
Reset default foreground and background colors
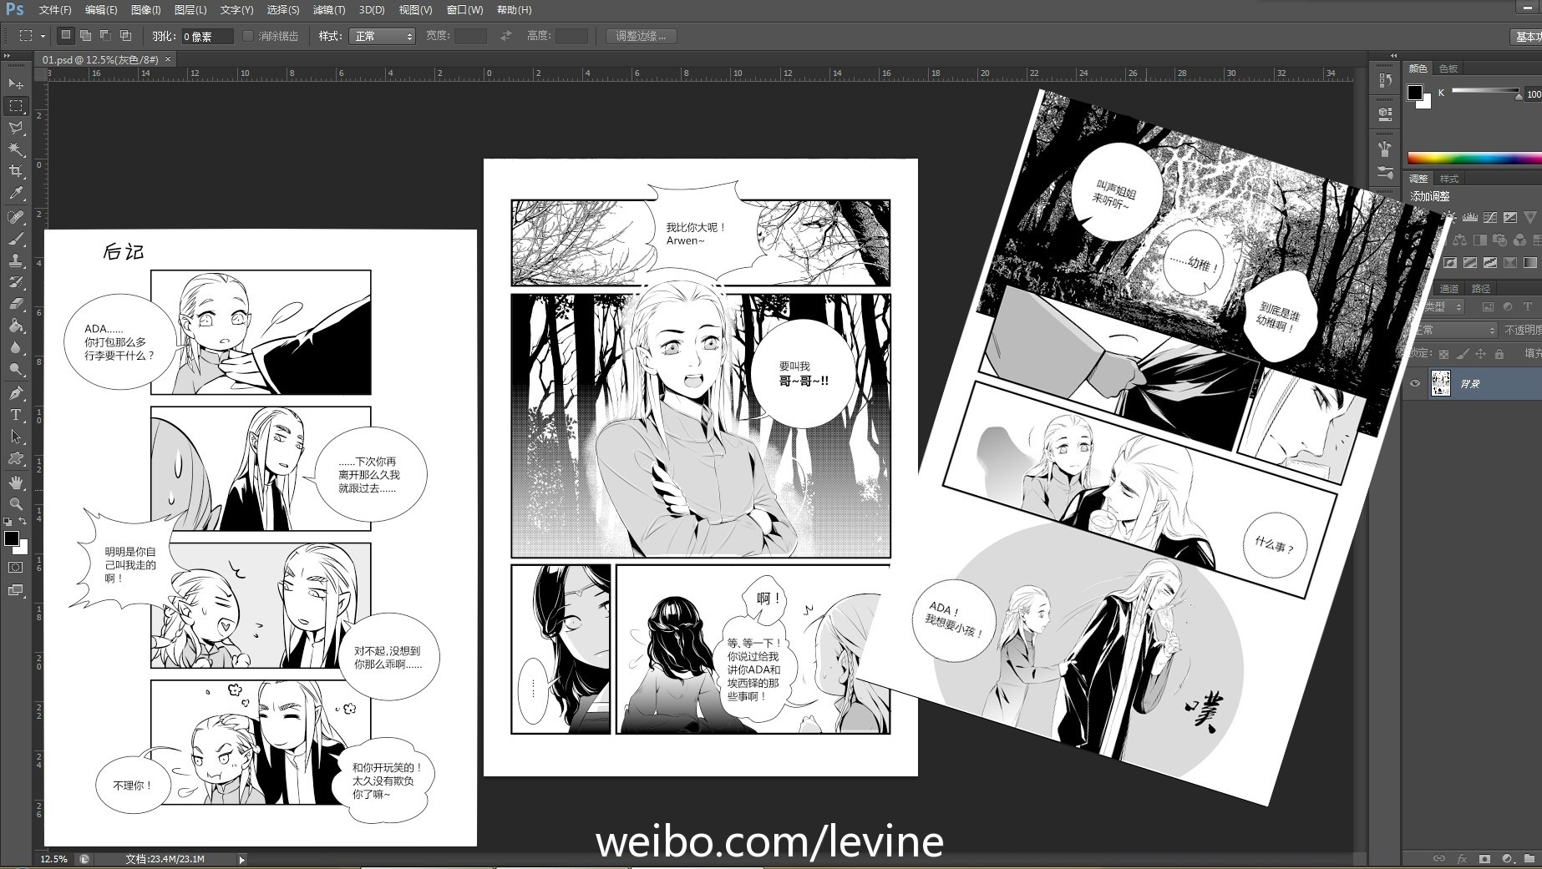[x=8, y=521]
